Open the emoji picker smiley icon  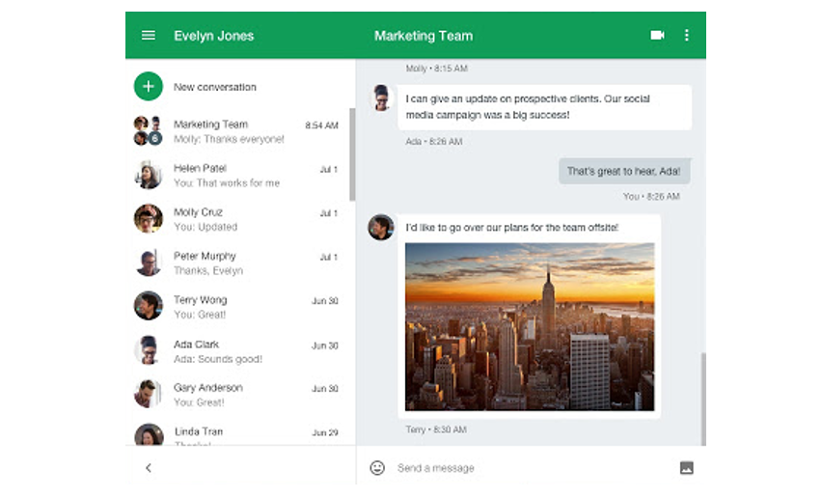[377, 467]
